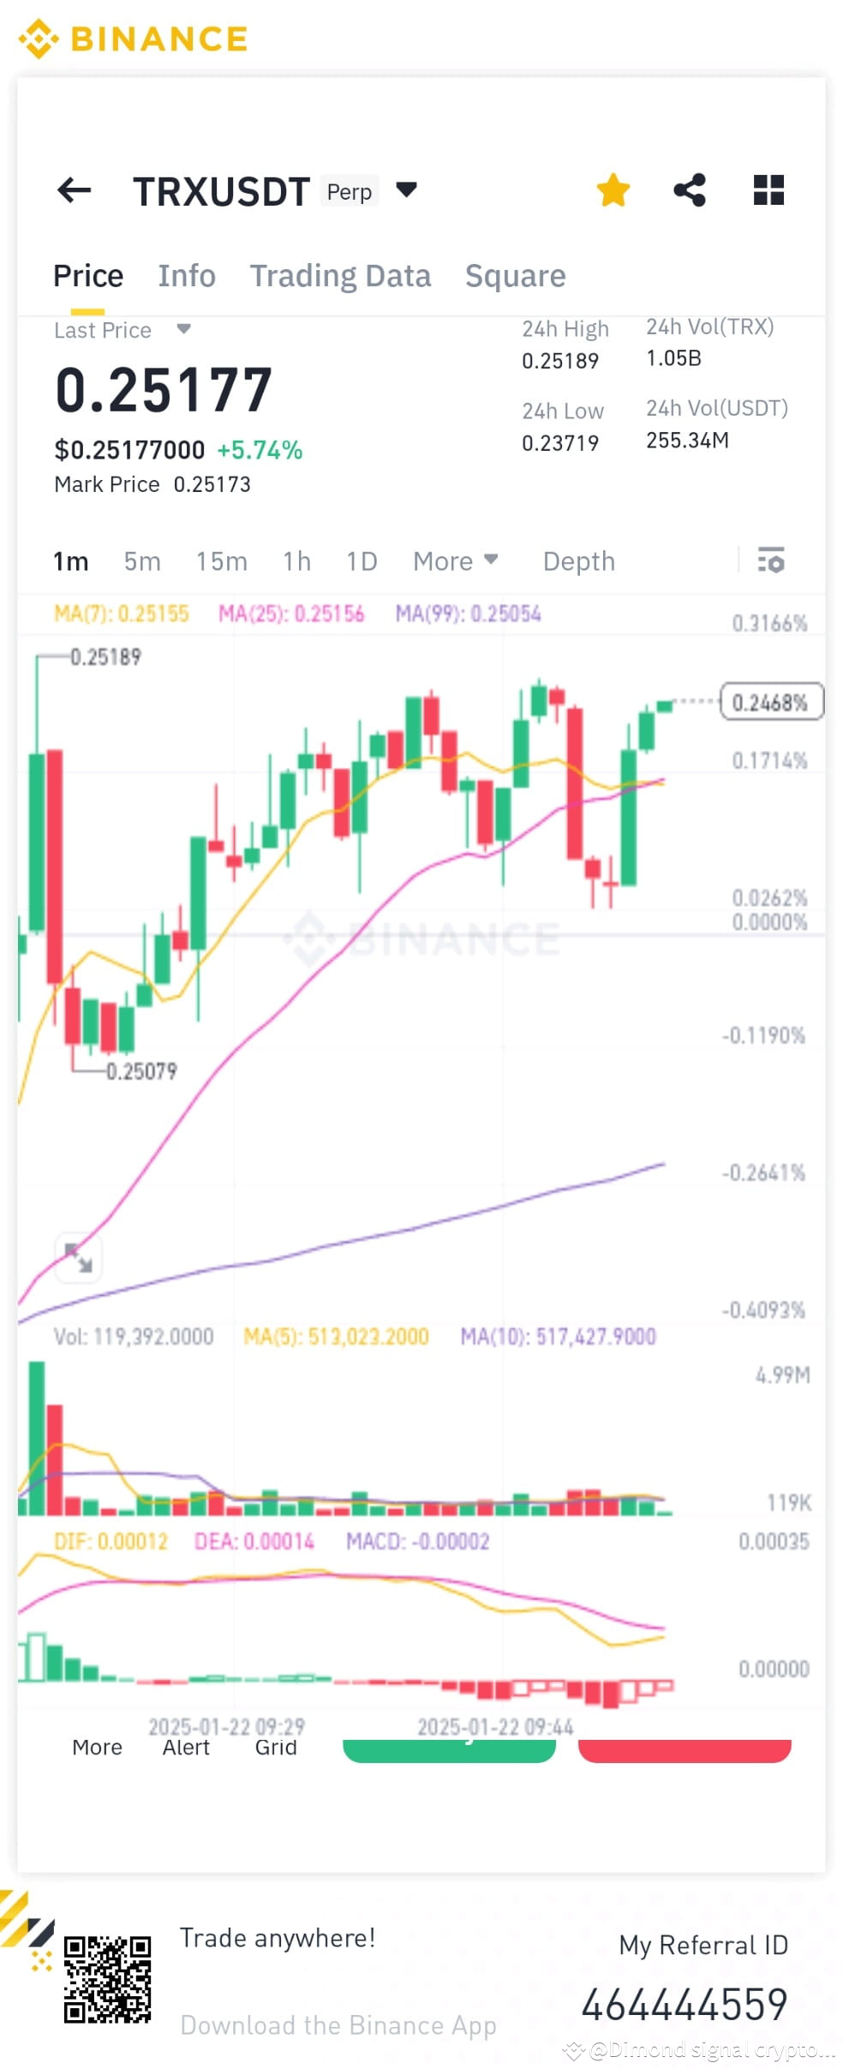Tap the share icon
This screenshot has height=2069, width=843.
(690, 190)
